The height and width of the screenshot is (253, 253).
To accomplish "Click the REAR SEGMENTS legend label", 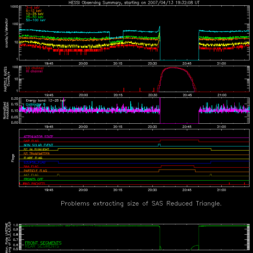I will click(42, 246).
